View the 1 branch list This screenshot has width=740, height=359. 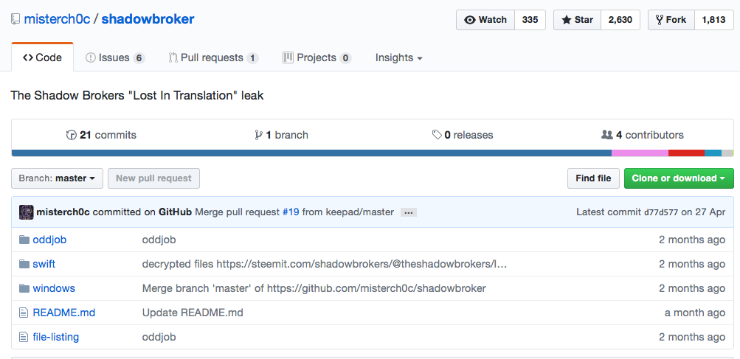[281, 135]
